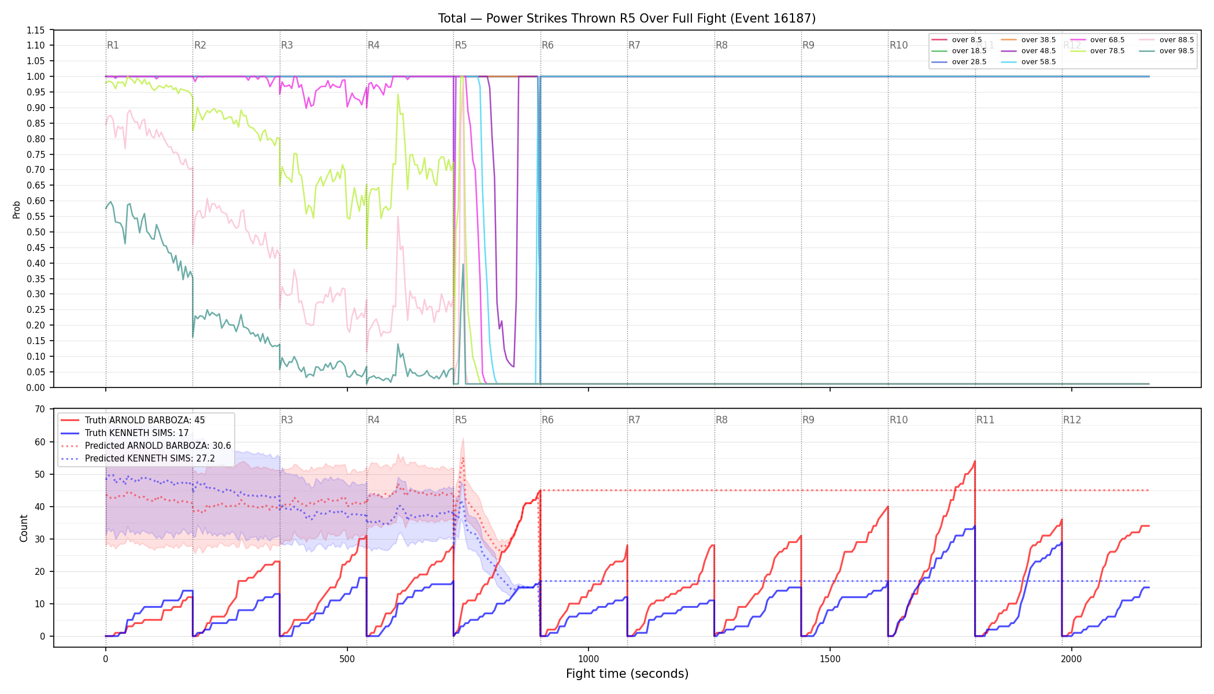Select the 'over 98.5' legend entry
This screenshot has width=1214, height=694.
point(1167,51)
